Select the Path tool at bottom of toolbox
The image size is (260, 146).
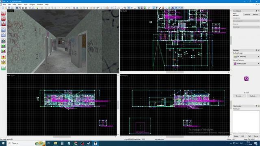tap(3, 68)
